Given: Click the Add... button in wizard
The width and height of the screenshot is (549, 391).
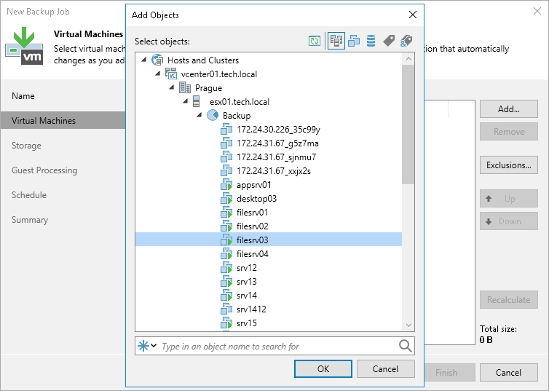Looking at the screenshot, I should tap(509, 109).
